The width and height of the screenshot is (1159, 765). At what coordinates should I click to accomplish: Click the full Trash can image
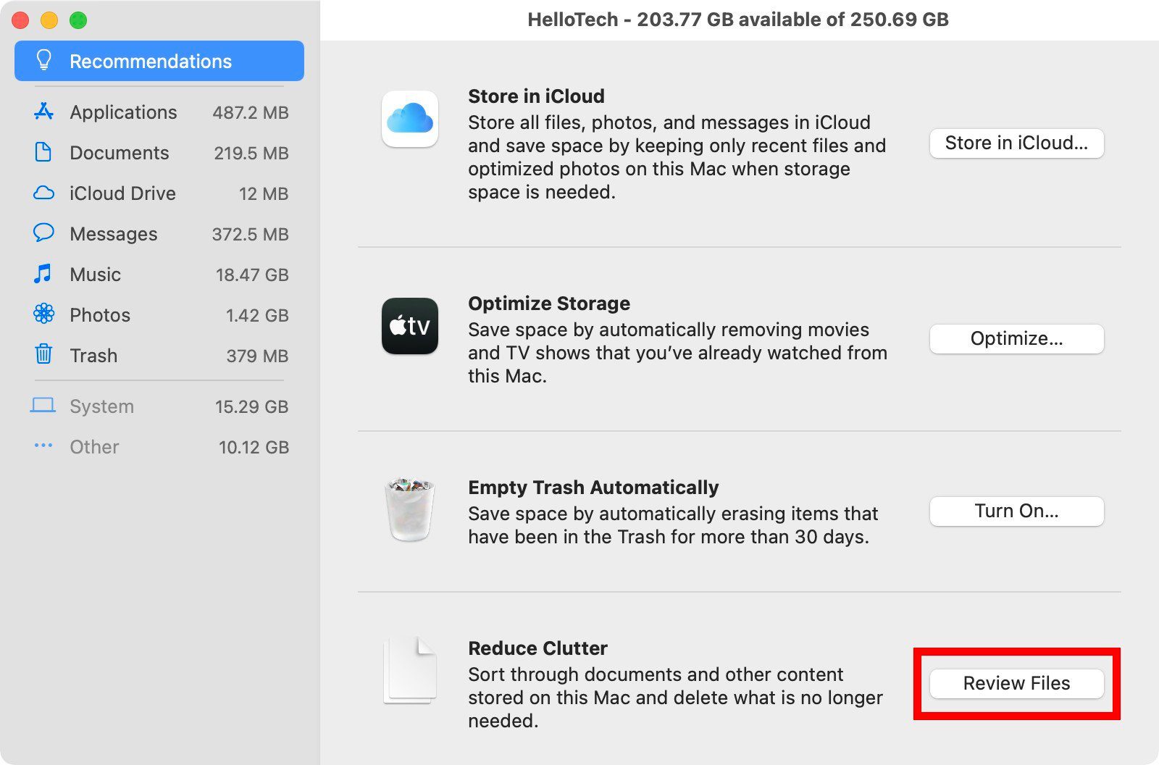[410, 509]
